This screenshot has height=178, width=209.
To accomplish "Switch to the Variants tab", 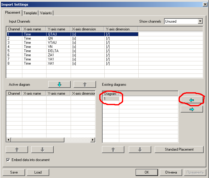I will (x=46, y=13).
